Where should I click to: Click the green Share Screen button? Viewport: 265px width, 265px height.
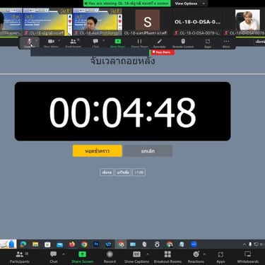(x=82, y=257)
